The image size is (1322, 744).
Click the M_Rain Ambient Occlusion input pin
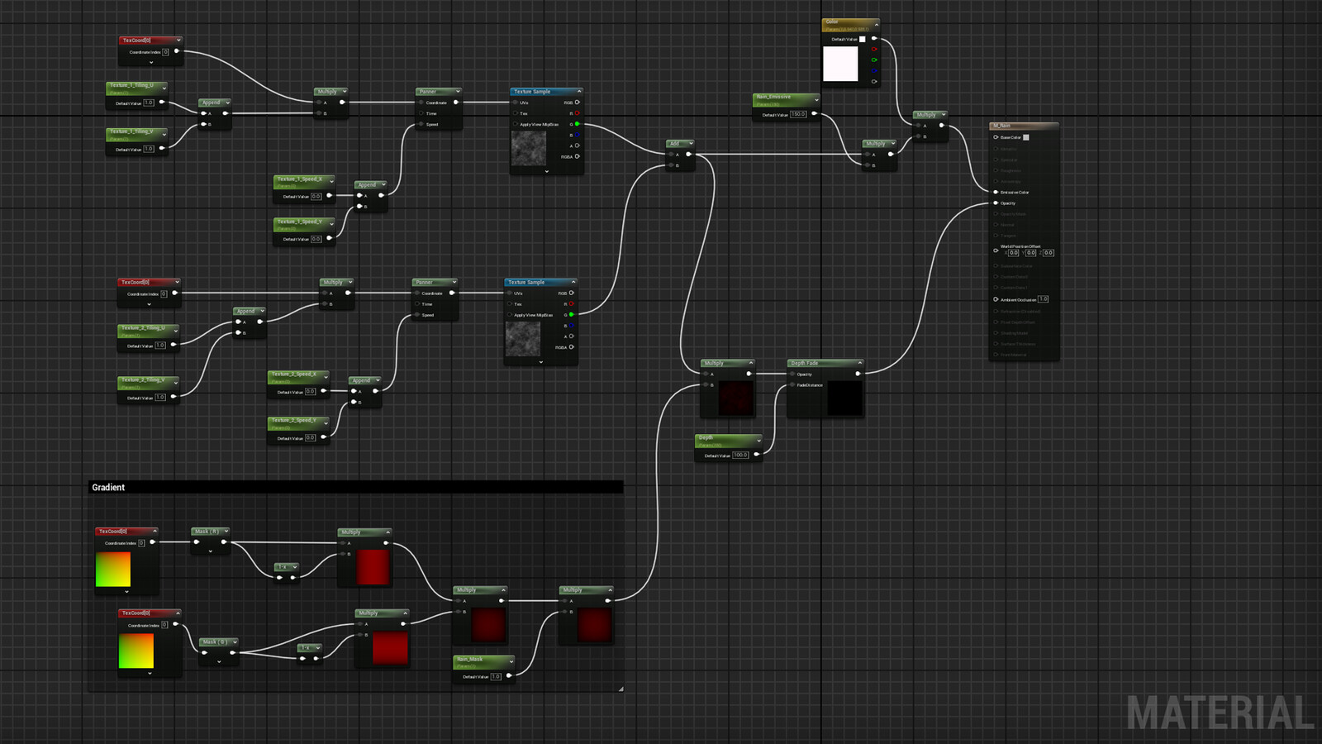pyautogui.click(x=996, y=299)
